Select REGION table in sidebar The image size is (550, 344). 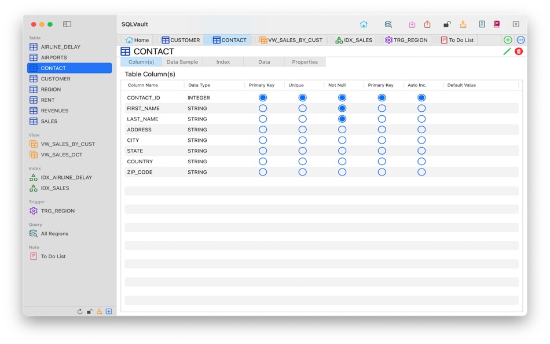click(x=69, y=89)
